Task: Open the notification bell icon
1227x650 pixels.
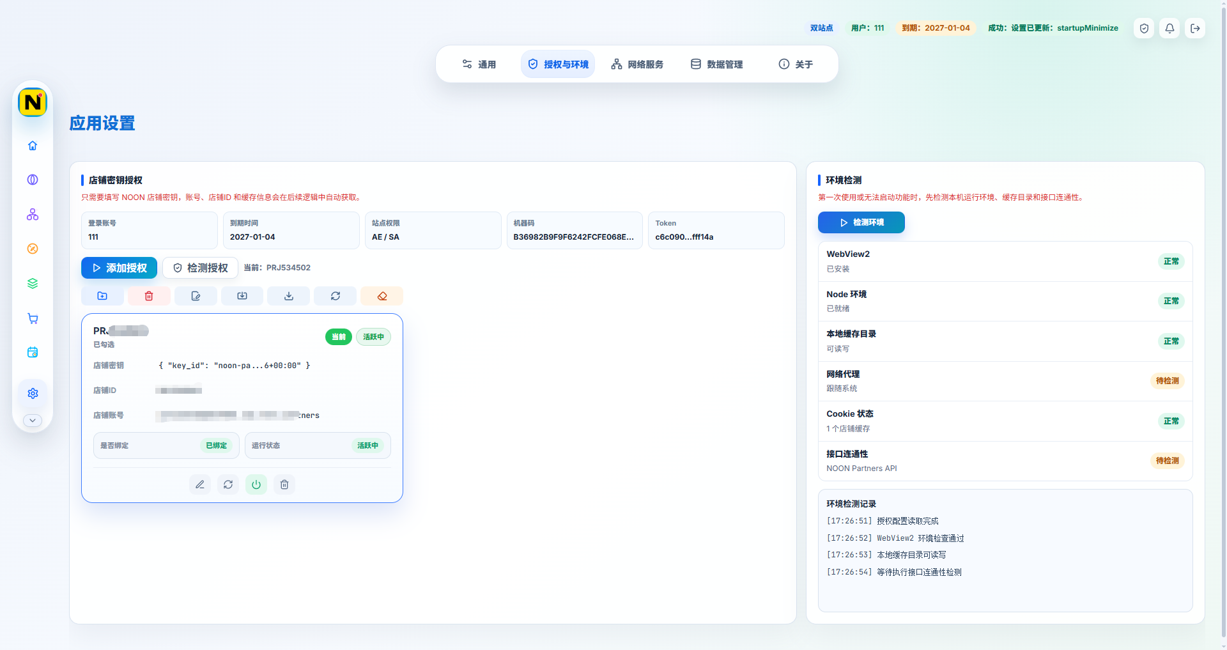Action: coord(1169,28)
